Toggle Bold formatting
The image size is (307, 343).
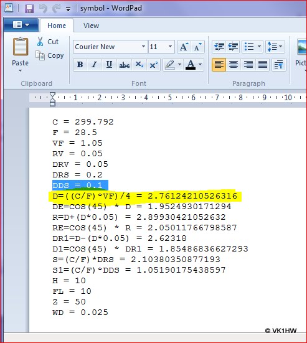80,65
